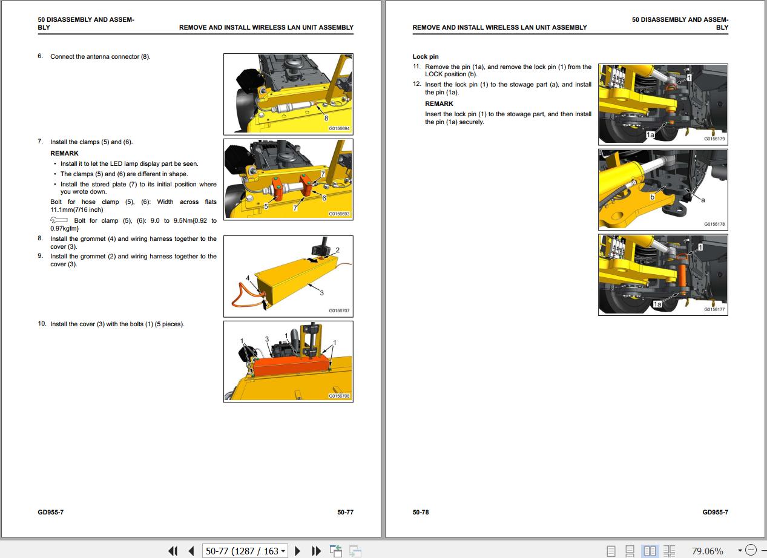Click the antenna connector figure G0156694
Viewport: 767px width, 558px height.
(288, 94)
